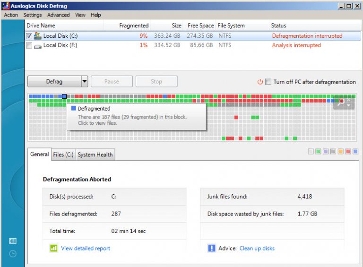363x267 pixels.
Task: Click the 1% fragmented value
Action: (x=144, y=45)
